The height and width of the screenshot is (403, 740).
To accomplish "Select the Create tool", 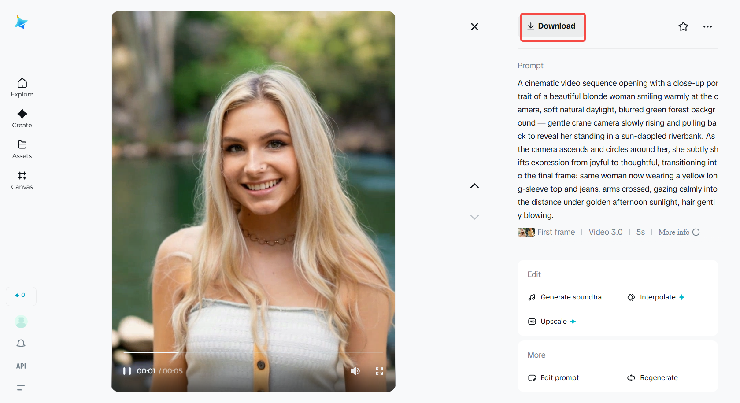I will [22, 118].
